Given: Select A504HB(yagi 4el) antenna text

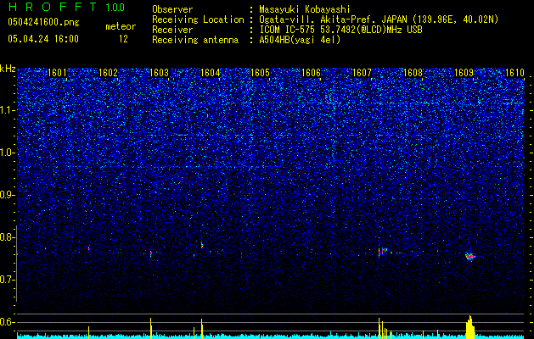Looking at the screenshot, I should click(300, 40).
